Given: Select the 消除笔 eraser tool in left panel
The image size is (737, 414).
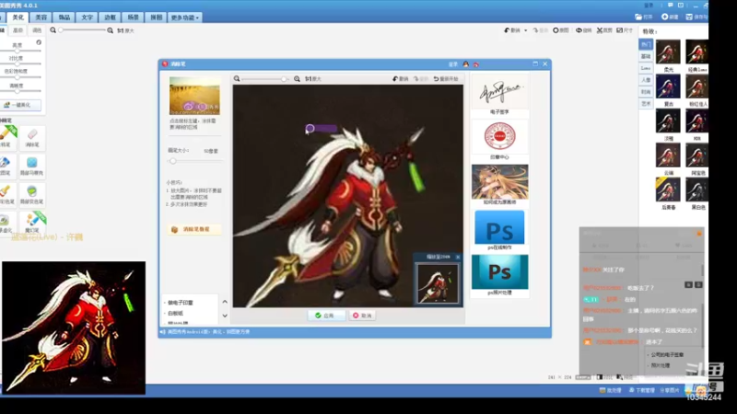Looking at the screenshot, I should tap(32, 137).
